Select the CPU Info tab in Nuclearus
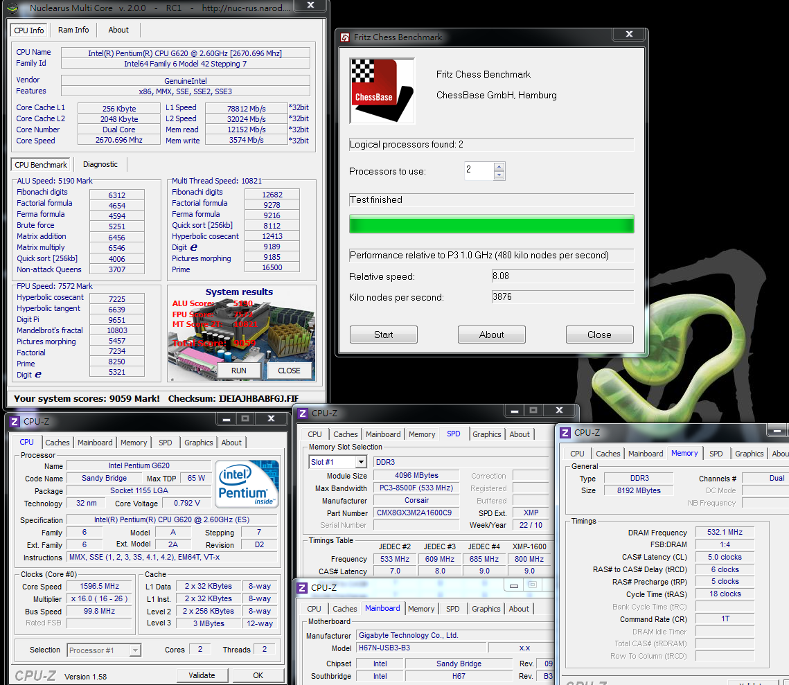This screenshot has width=789, height=685. point(29,30)
